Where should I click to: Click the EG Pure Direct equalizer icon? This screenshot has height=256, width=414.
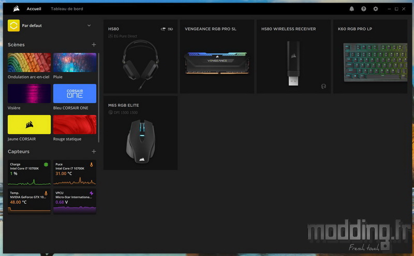[x=110, y=36]
